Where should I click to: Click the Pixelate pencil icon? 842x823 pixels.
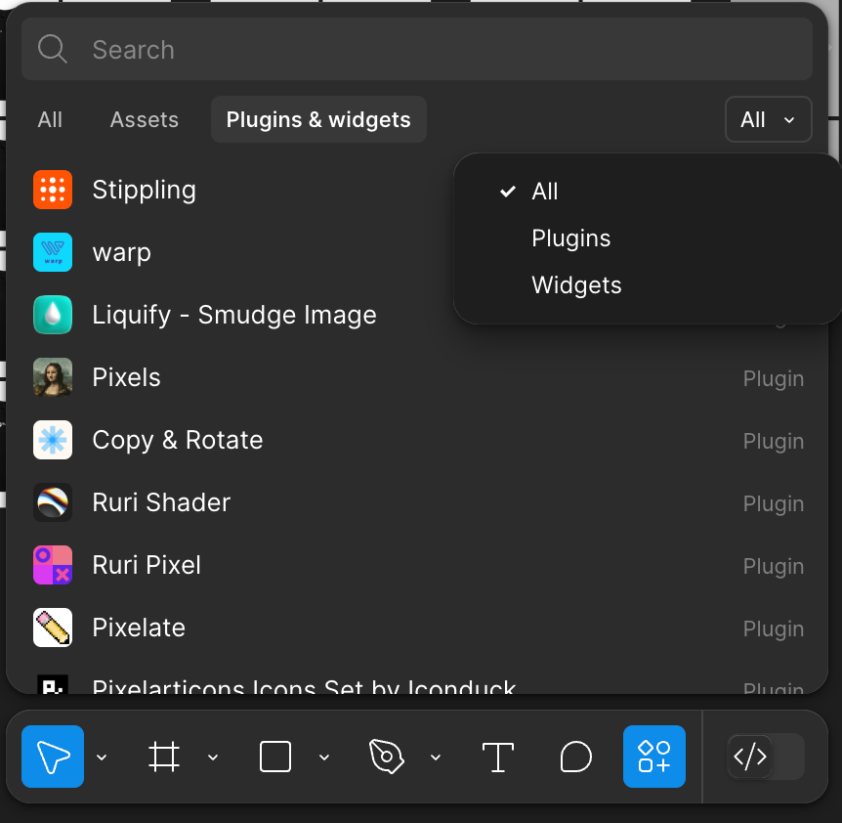pyautogui.click(x=53, y=628)
